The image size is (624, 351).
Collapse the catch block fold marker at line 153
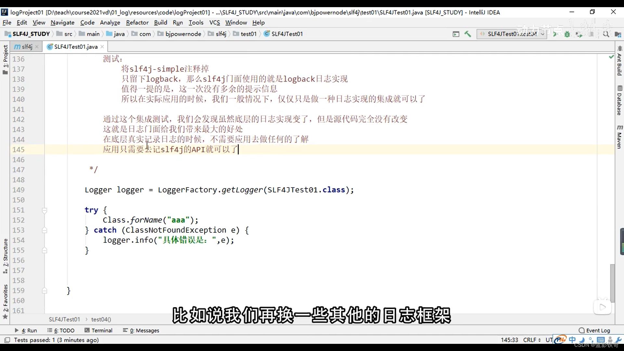point(45,230)
